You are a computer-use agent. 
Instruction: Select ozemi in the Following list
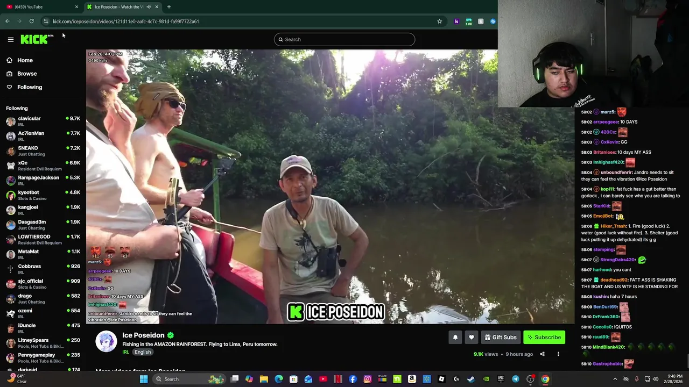click(x=43, y=313)
